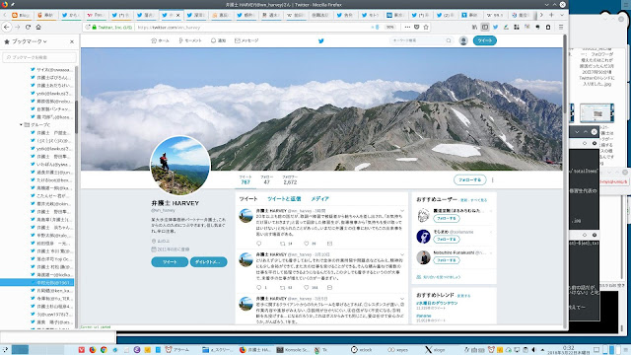631x355 pixels.
Task: Close the active Twitter tab
Action: [177, 15]
